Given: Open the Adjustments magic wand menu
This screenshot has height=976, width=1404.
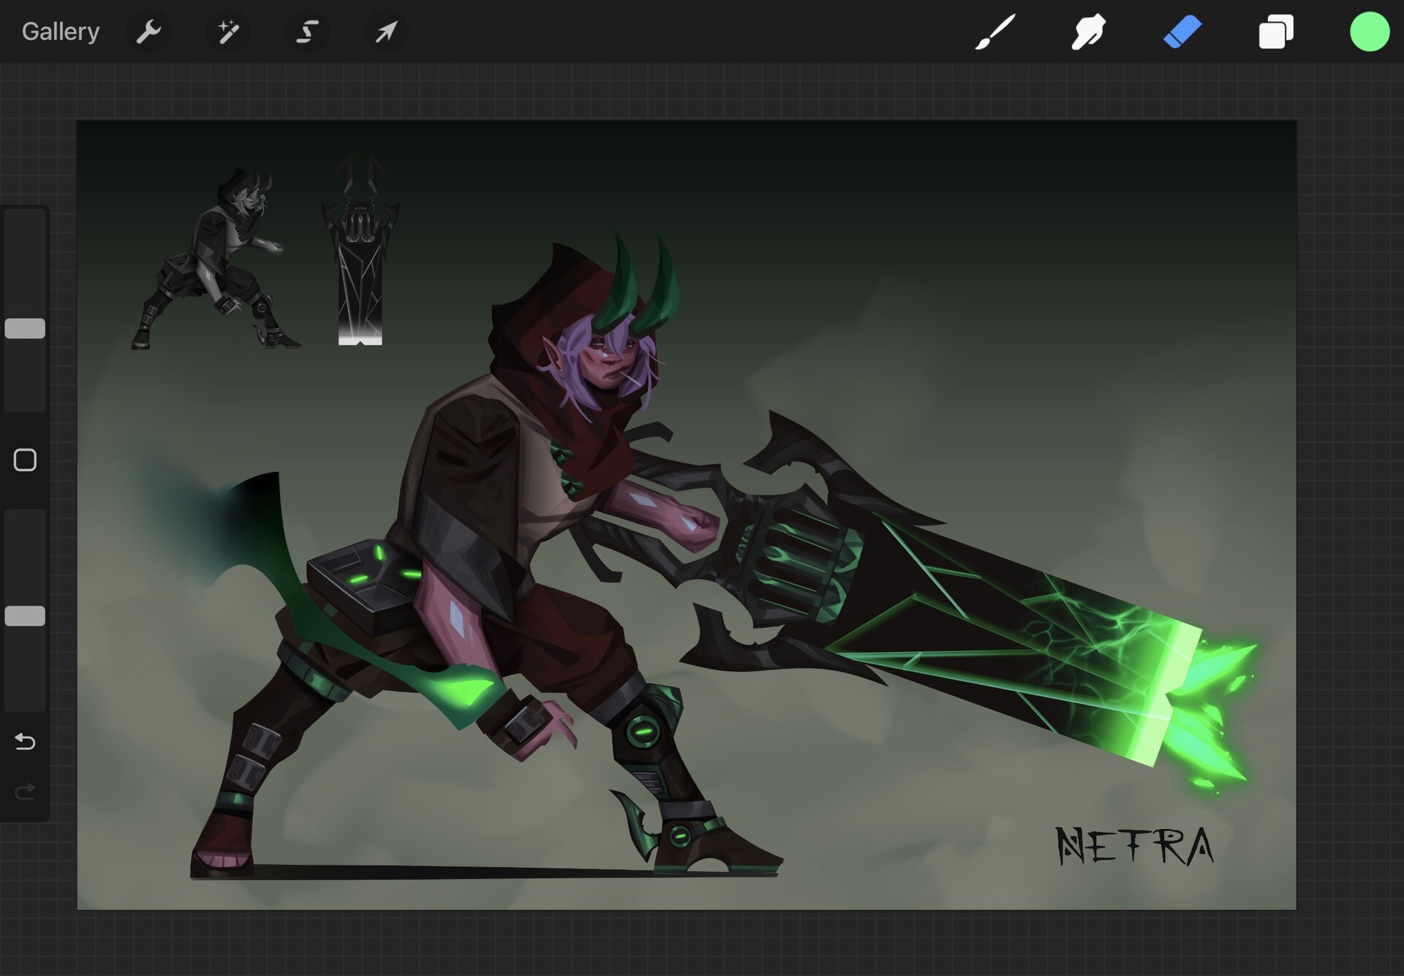Looking at the screenshot, I should pyautogui.click(x=227, y=31).
